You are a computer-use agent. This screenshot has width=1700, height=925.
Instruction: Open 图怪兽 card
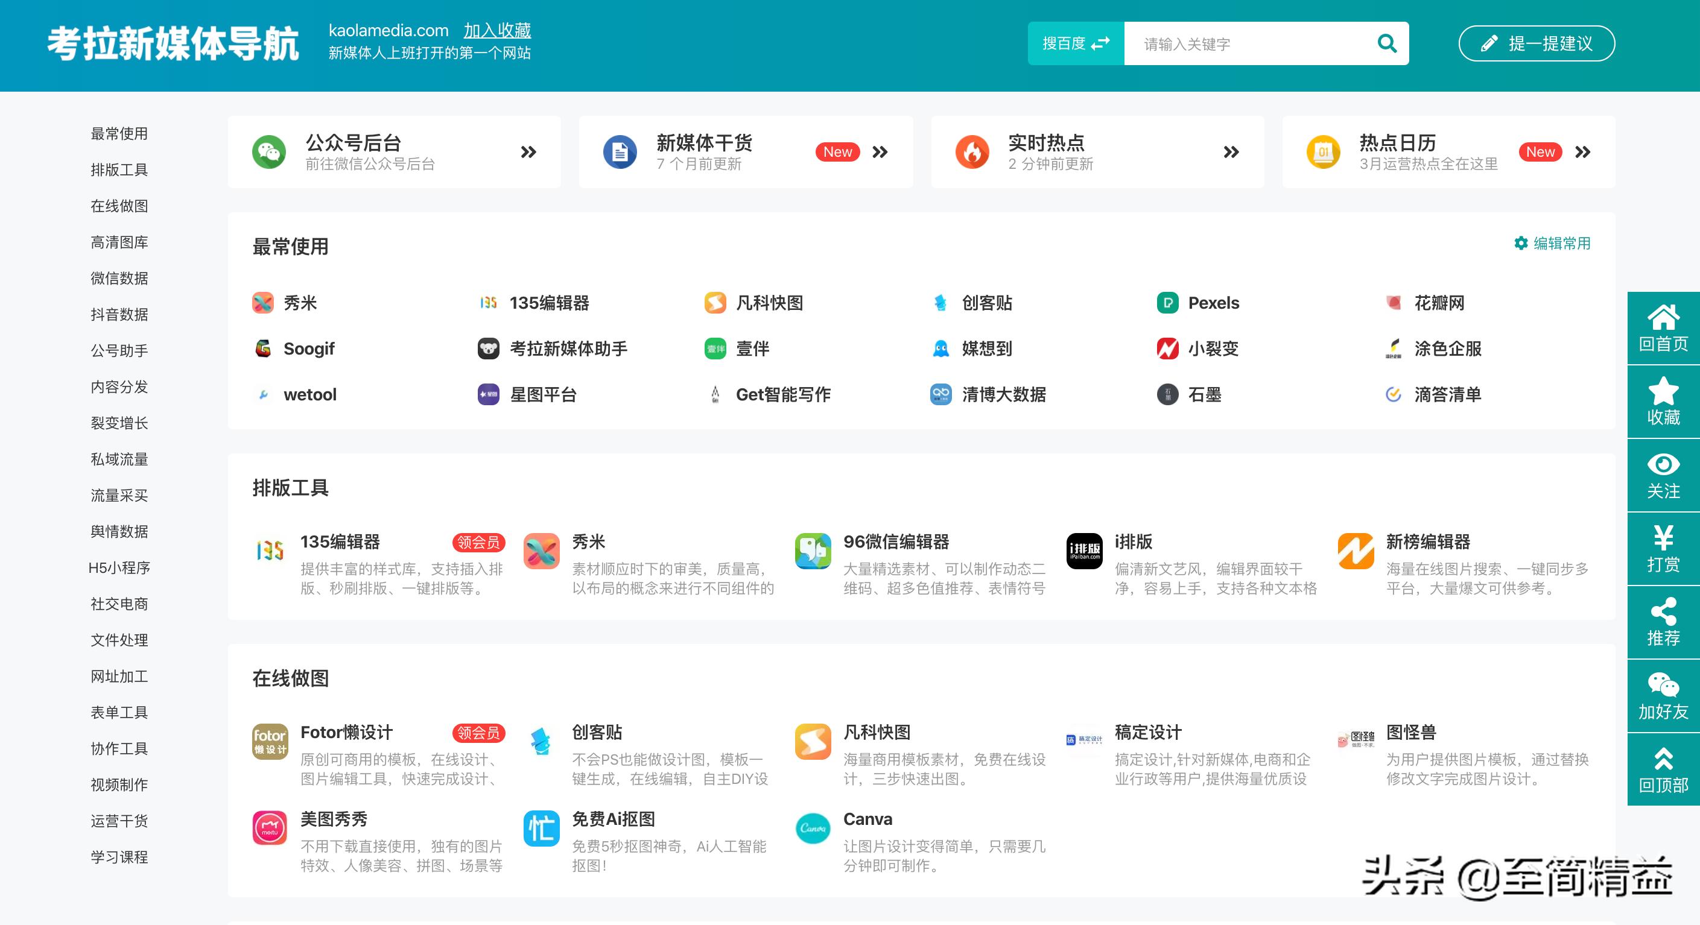[x=1464, y=754]
